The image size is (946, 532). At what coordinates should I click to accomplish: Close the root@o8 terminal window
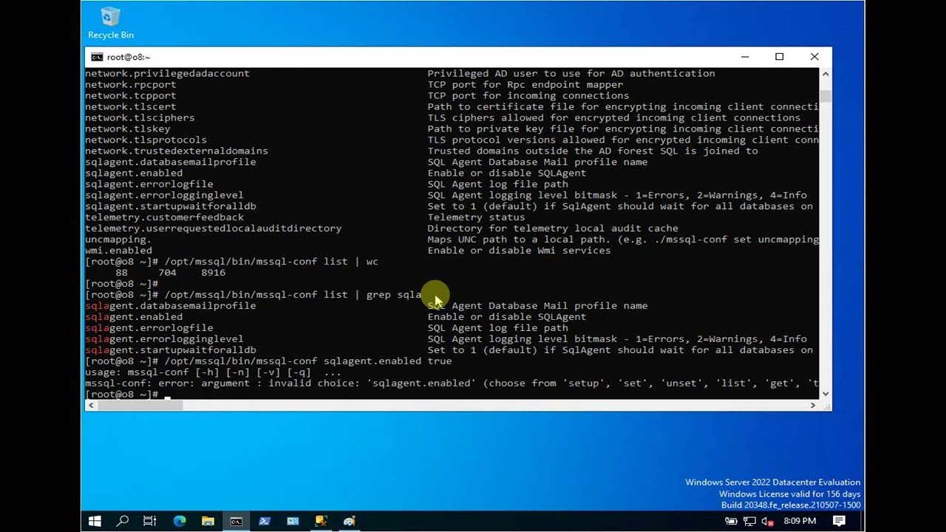click(814, 57)
